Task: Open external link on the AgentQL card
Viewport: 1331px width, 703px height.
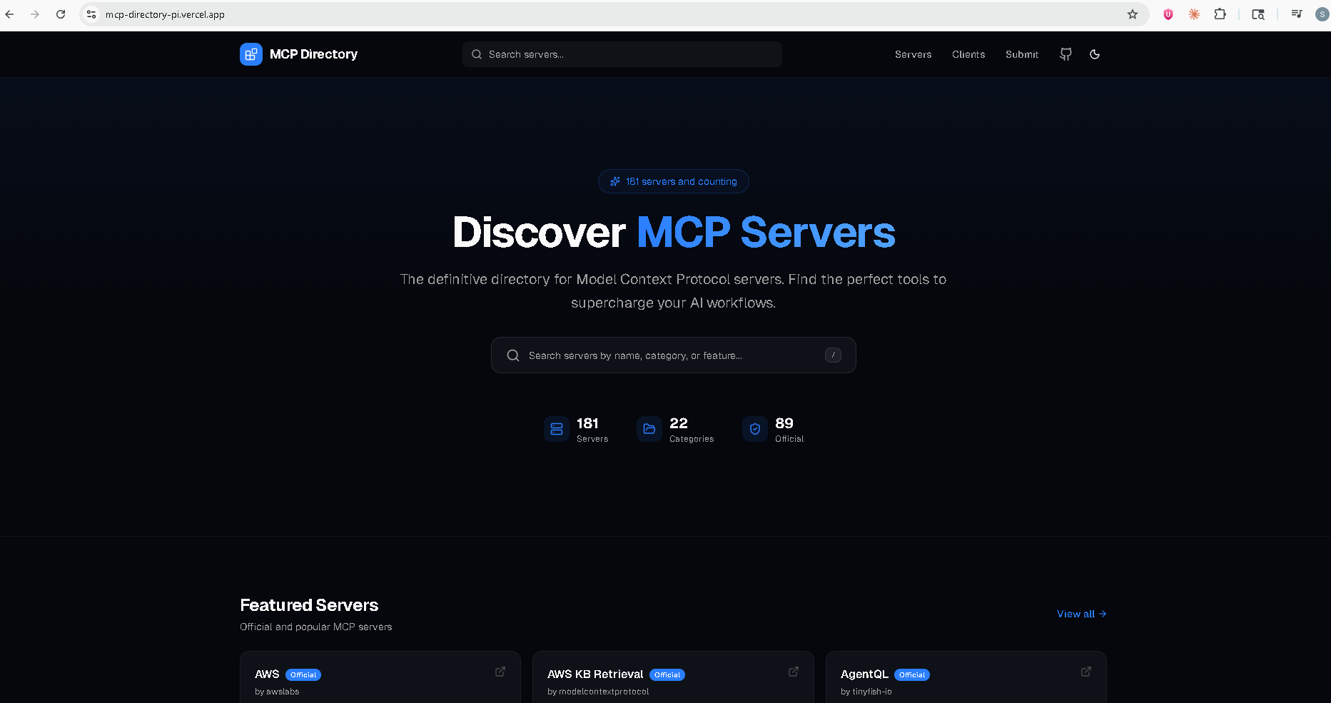Action: coord(1085,672)
